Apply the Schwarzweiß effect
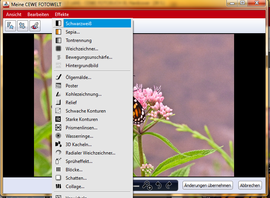This screenshot has width=270, height=198. point(92,23)
